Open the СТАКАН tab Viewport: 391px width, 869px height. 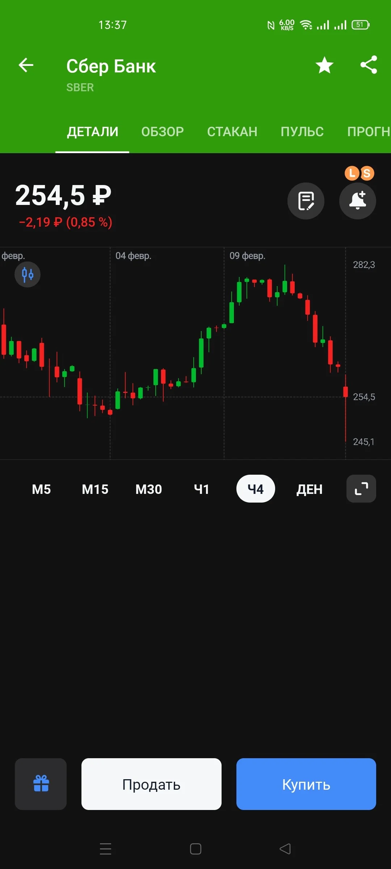click(x=232, y=131)
